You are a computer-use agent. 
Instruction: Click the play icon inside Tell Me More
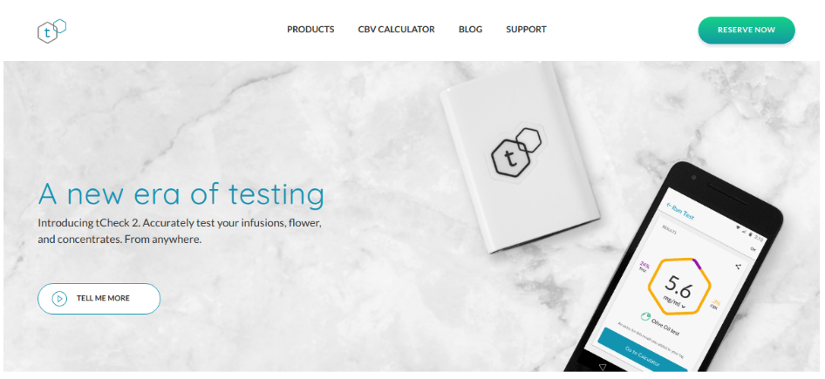pyautogui.click(x=59, y=299)
